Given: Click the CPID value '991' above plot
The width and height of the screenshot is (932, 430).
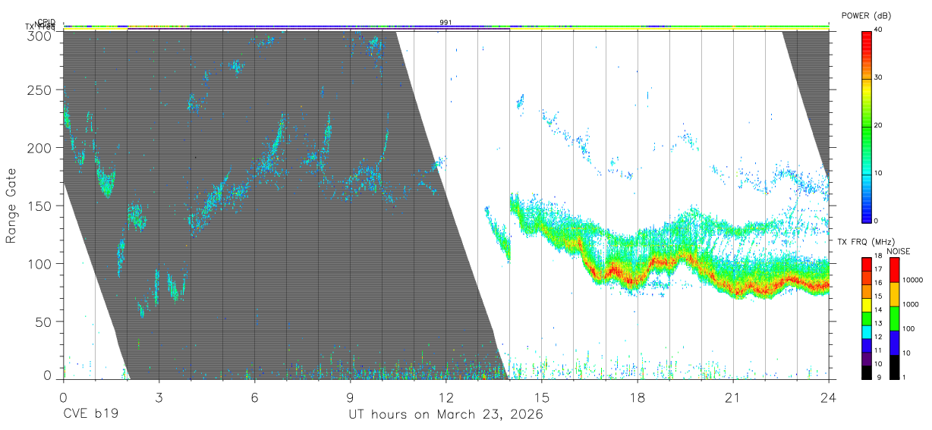Looking at the screenshot, I should tap(446, 23).
